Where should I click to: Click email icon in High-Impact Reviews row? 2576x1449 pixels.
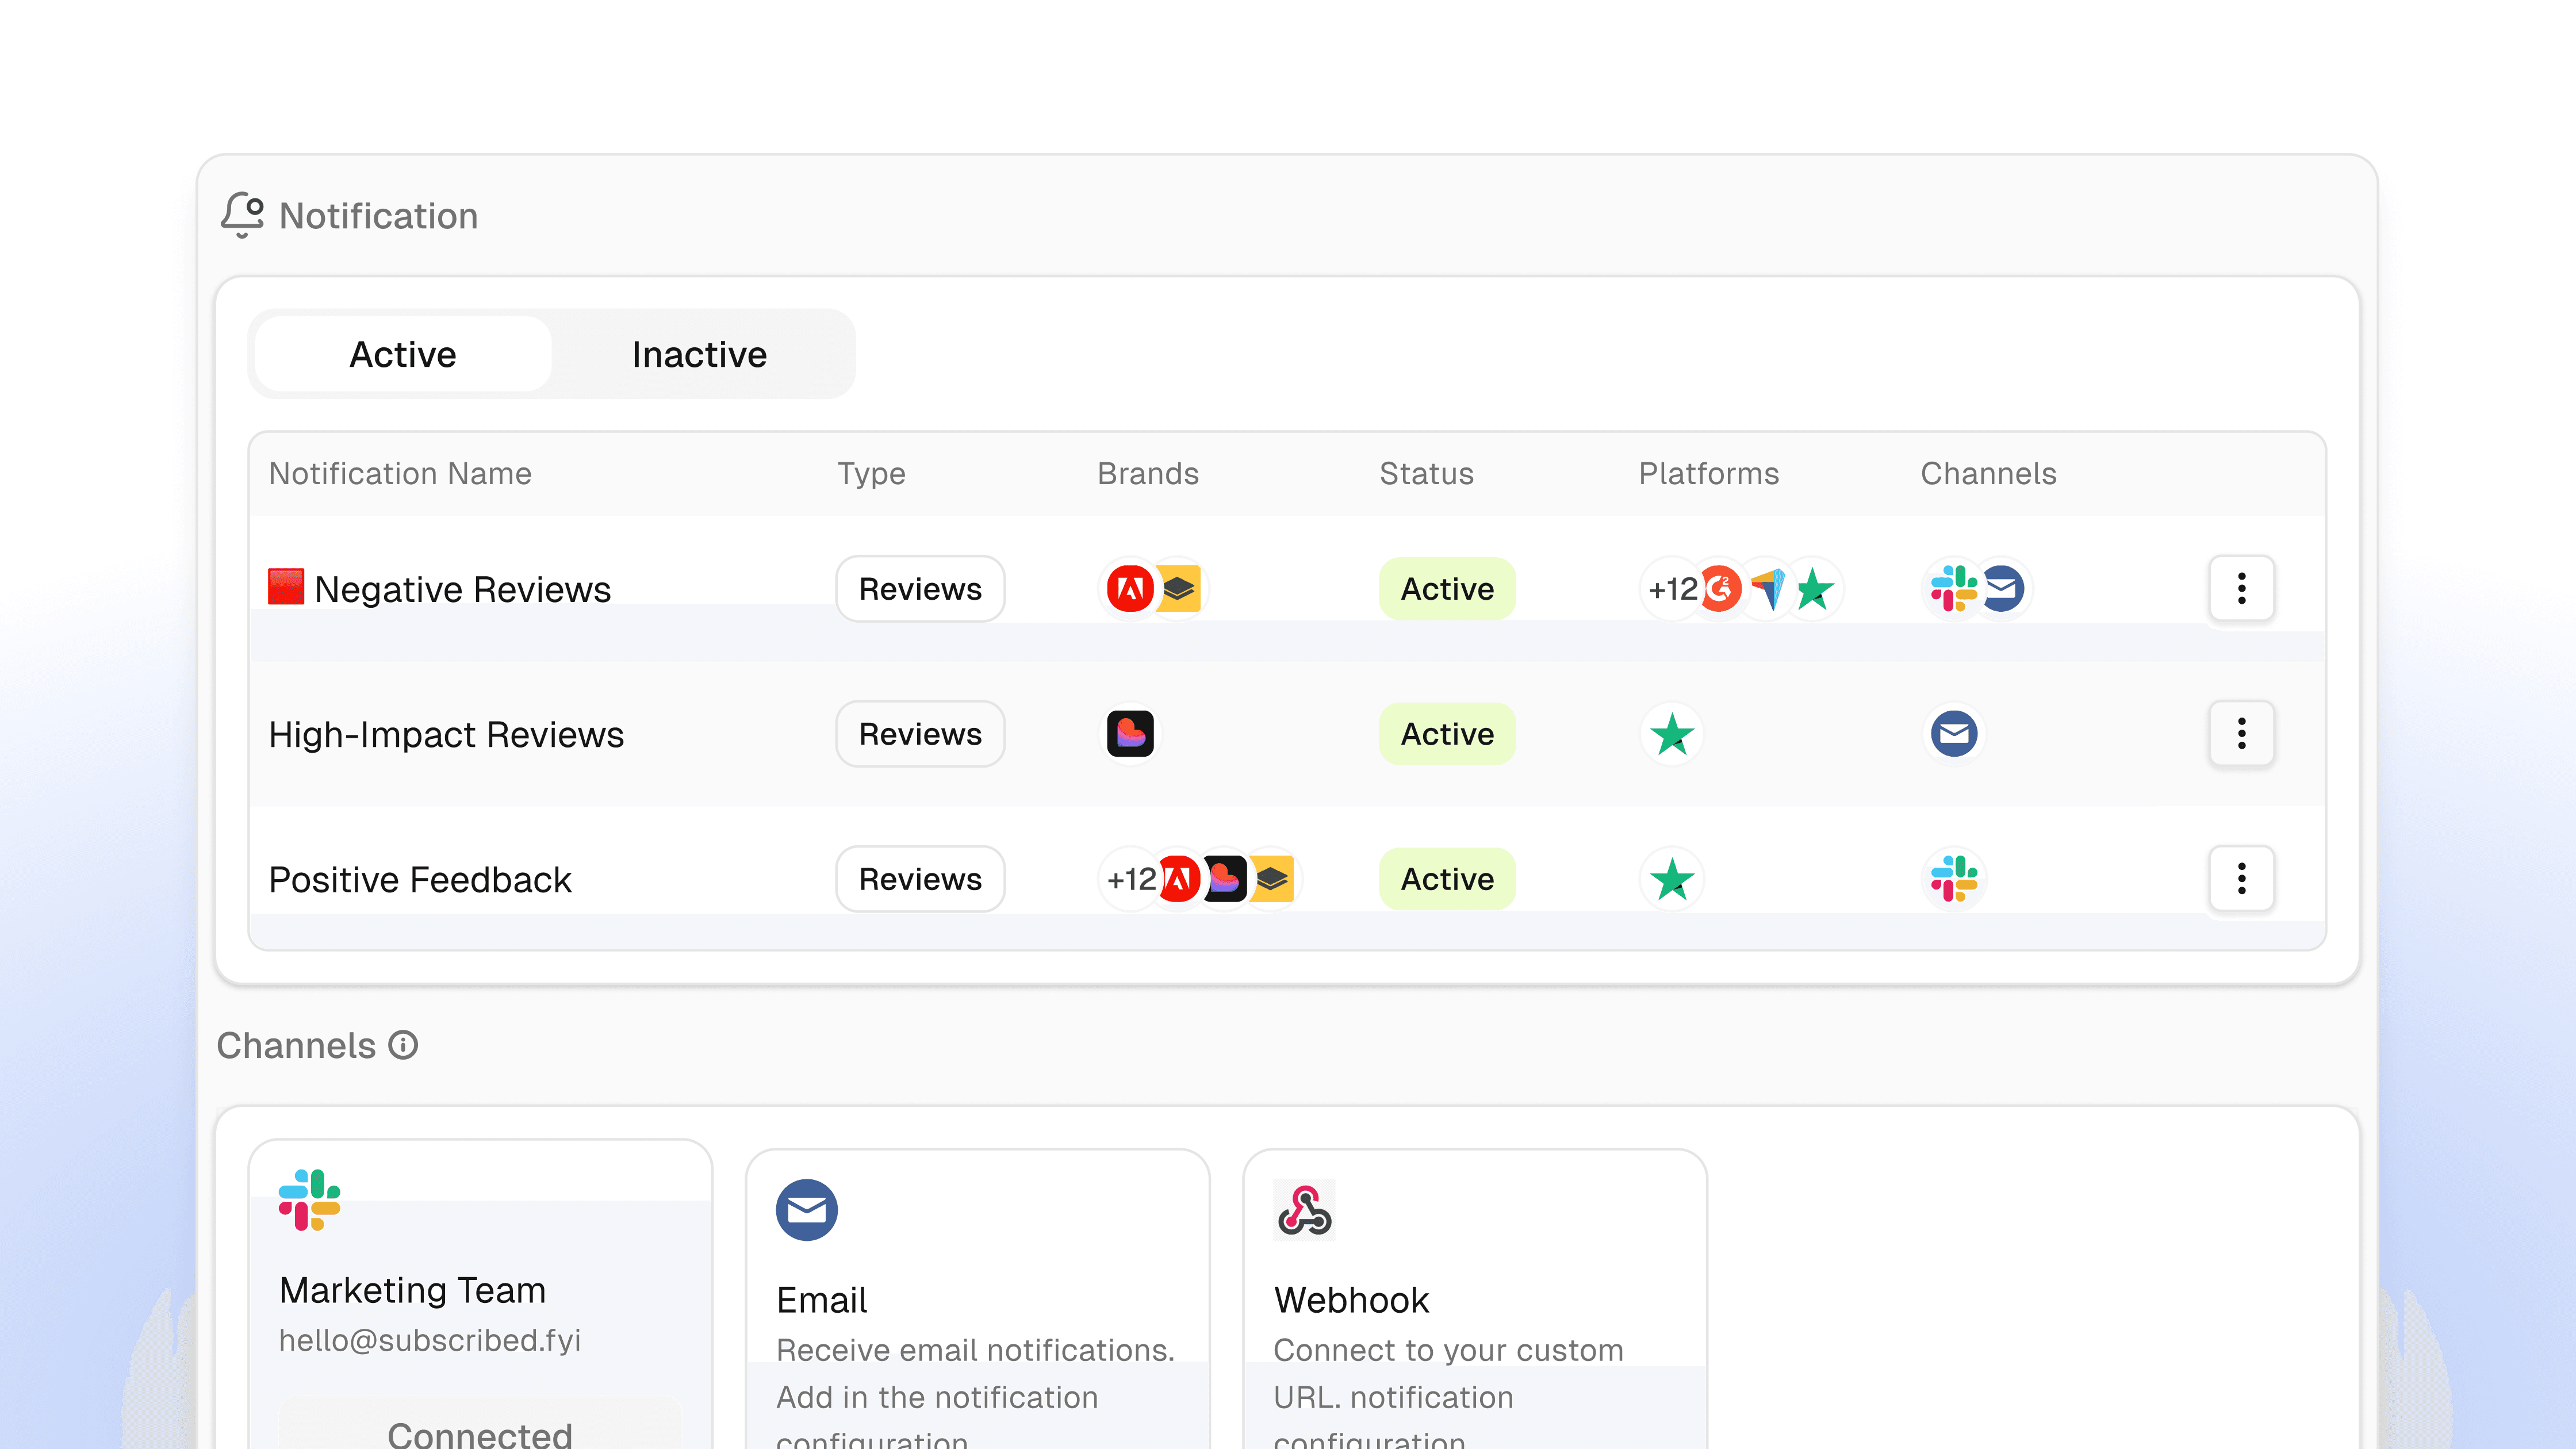1953,734
